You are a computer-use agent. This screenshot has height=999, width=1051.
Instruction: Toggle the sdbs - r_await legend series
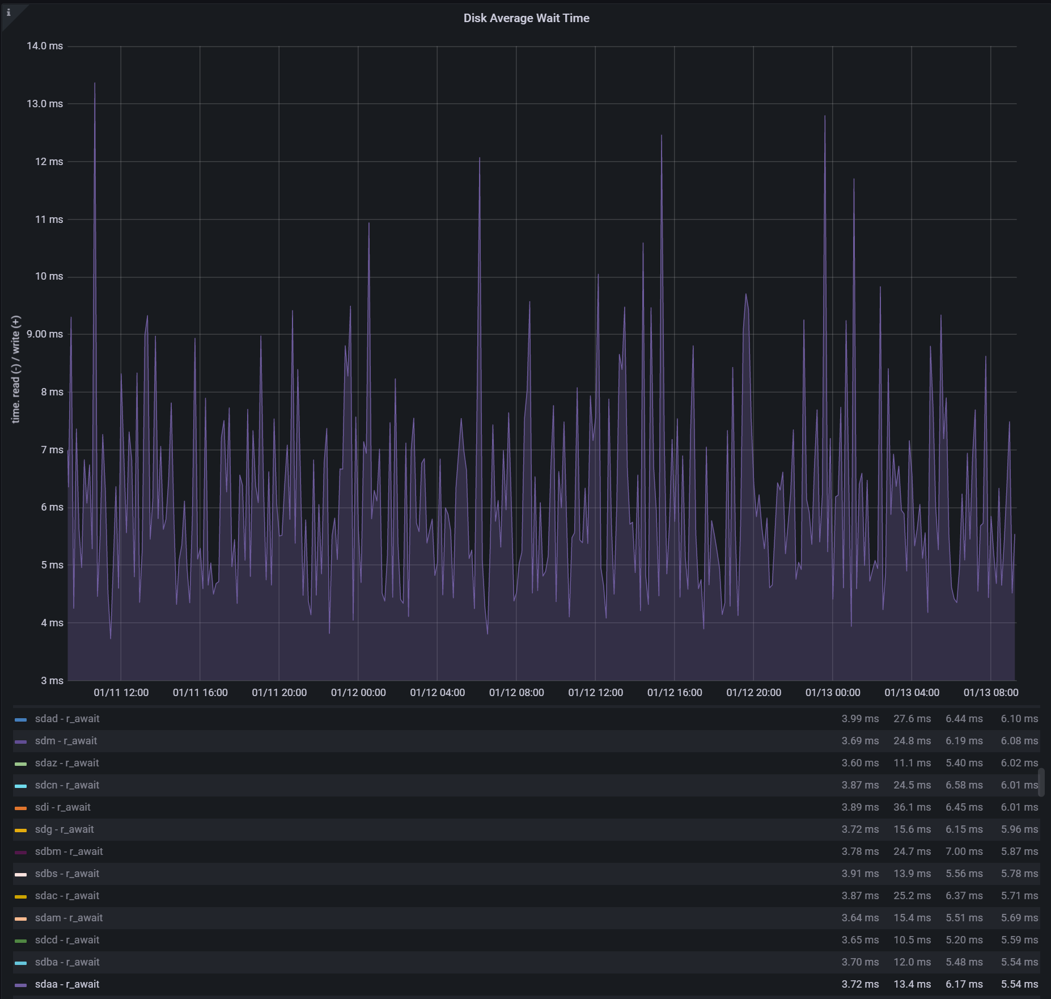tap(67, 874)
